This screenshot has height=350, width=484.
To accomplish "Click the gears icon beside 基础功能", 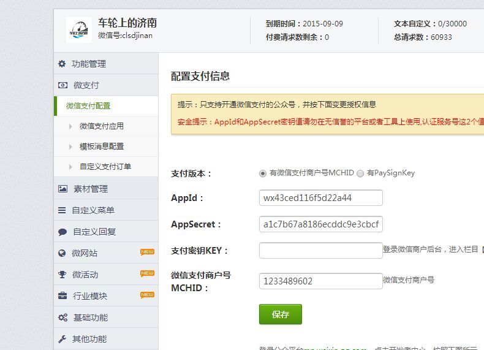I will (x=62, y=318).
